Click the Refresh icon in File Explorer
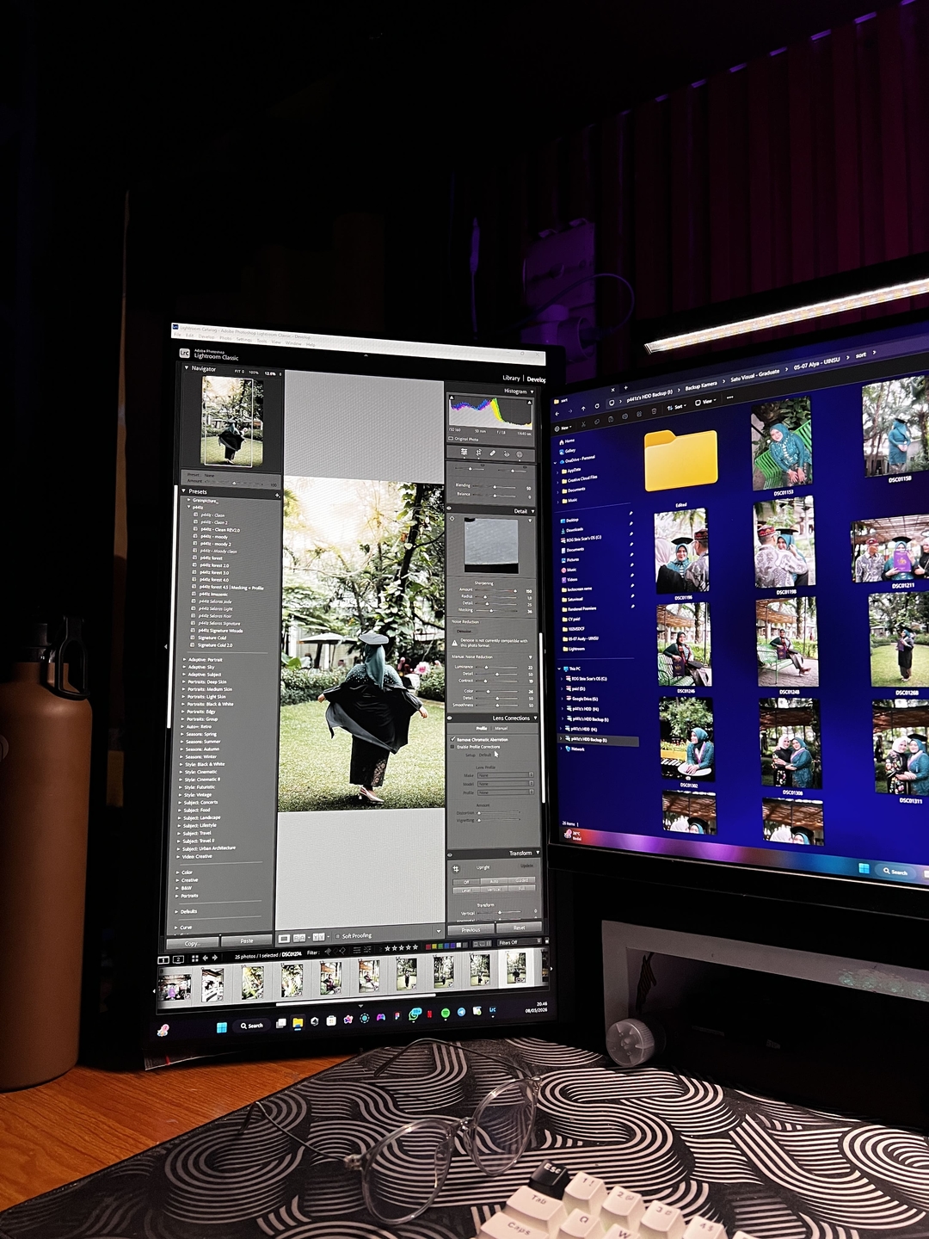 (x=597, y=406)
